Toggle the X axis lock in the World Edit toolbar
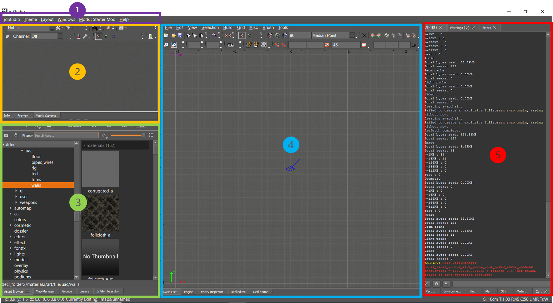This screenshot has width=553, height=303. 242,35
